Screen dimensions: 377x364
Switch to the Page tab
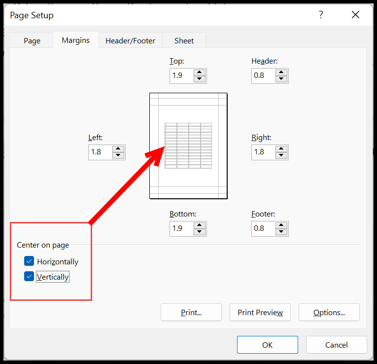(32, 41)
